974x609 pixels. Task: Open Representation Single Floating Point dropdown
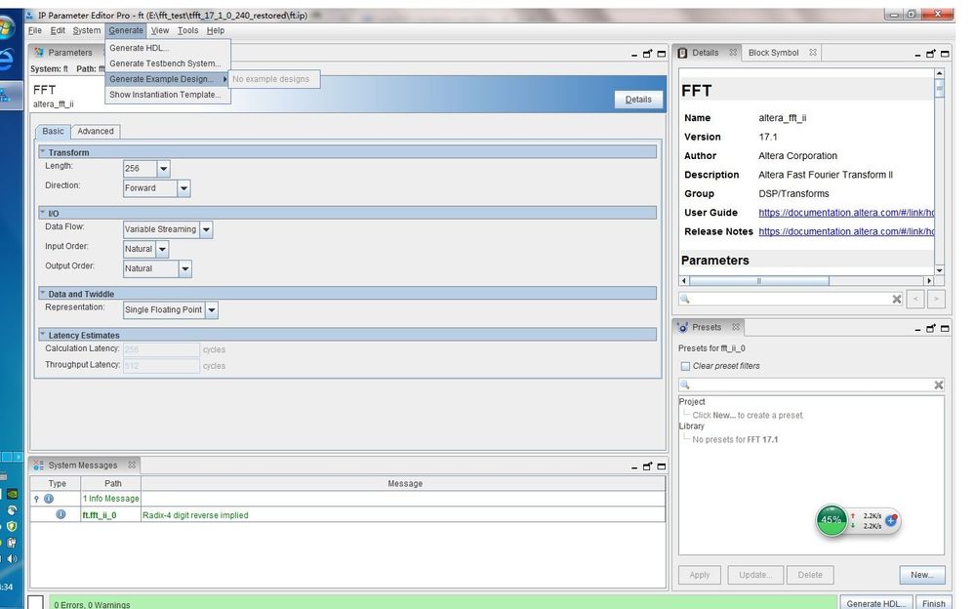(x=211, y=309)
